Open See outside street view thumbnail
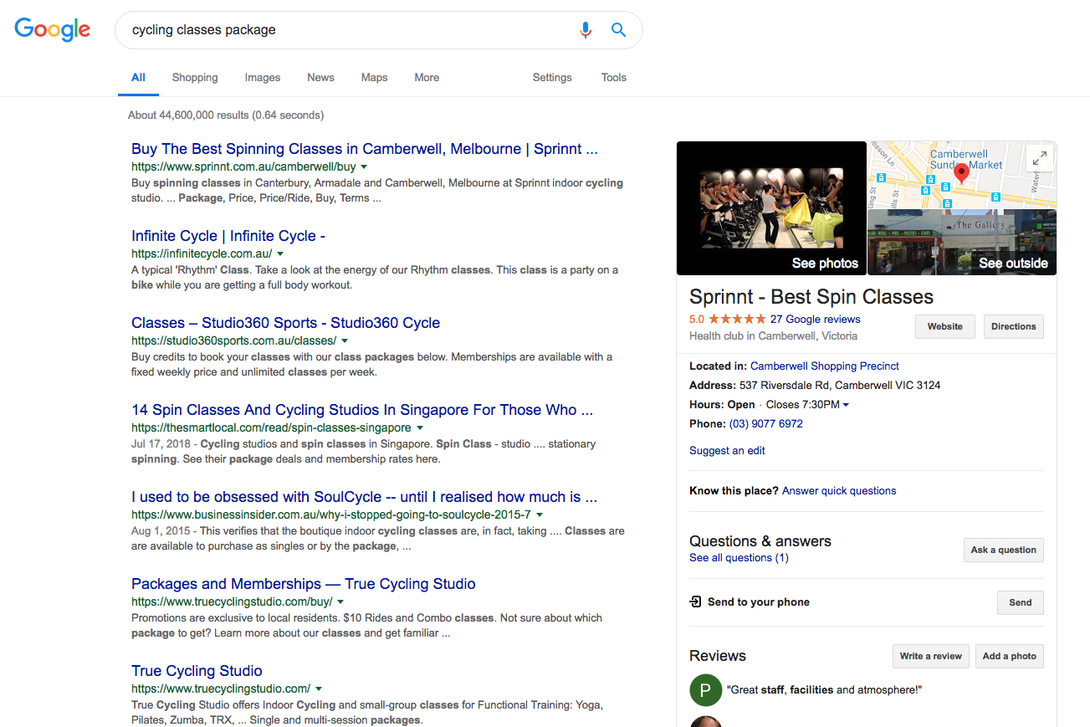This screenshot has width=1090, height=727. click(x=962, y=242)
